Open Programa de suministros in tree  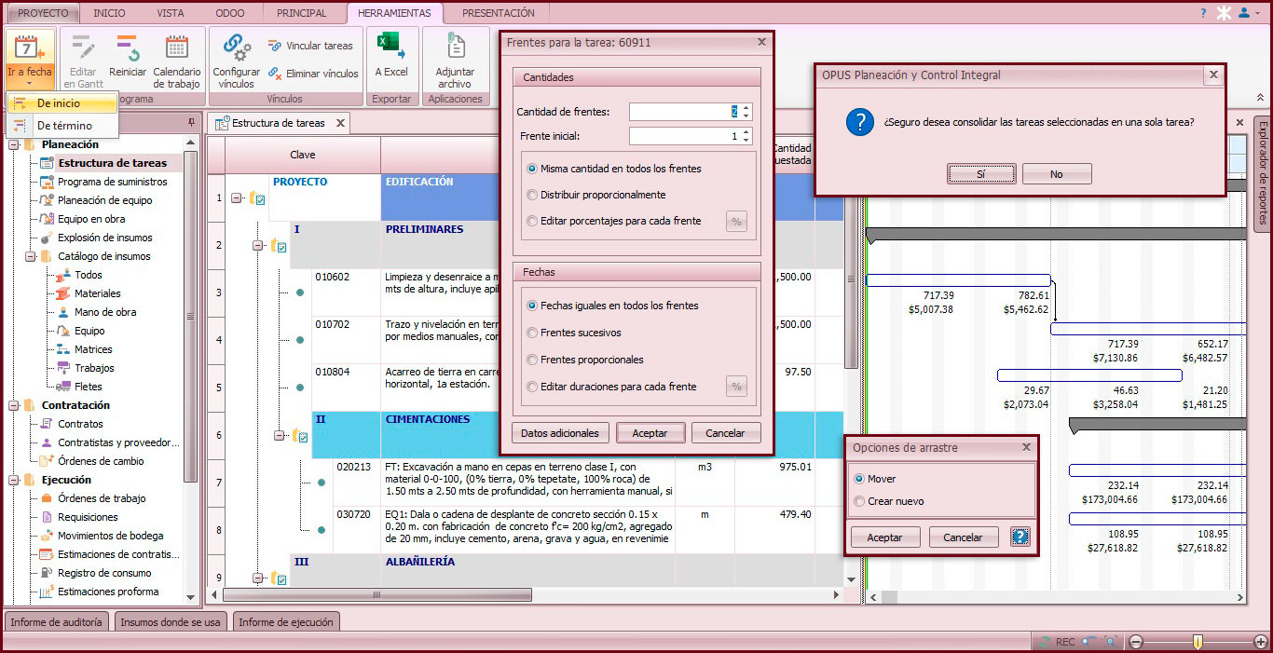[113, 182]
